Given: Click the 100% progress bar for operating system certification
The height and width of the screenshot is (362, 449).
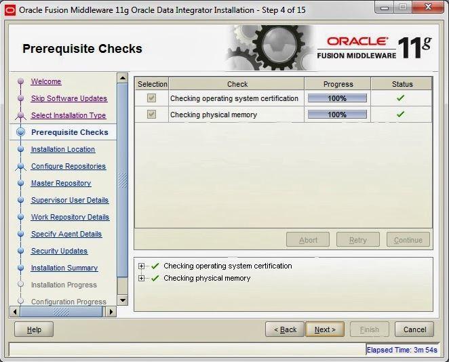Looking at the screenshot, I should 337,98.
